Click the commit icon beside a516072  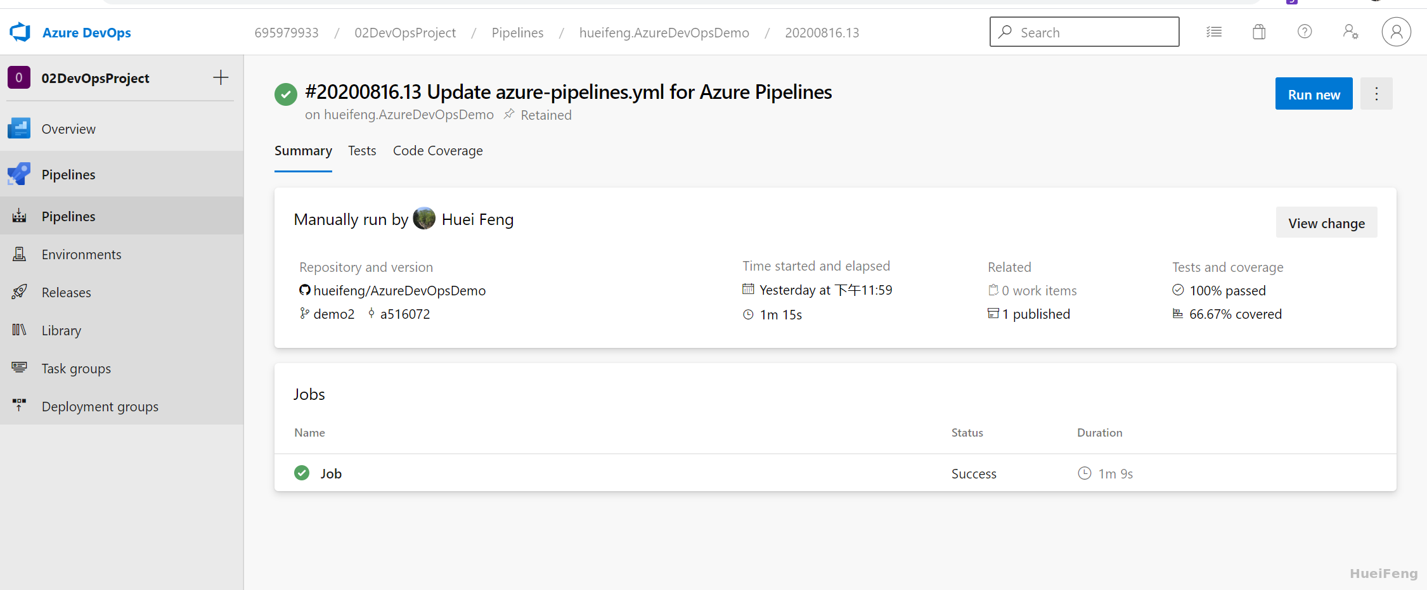[x=371, y=314]
